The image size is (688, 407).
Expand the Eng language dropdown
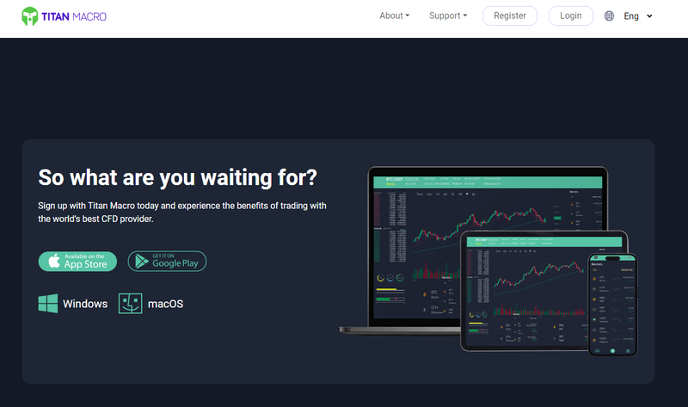pyautogui.click(x=638, y=15)
